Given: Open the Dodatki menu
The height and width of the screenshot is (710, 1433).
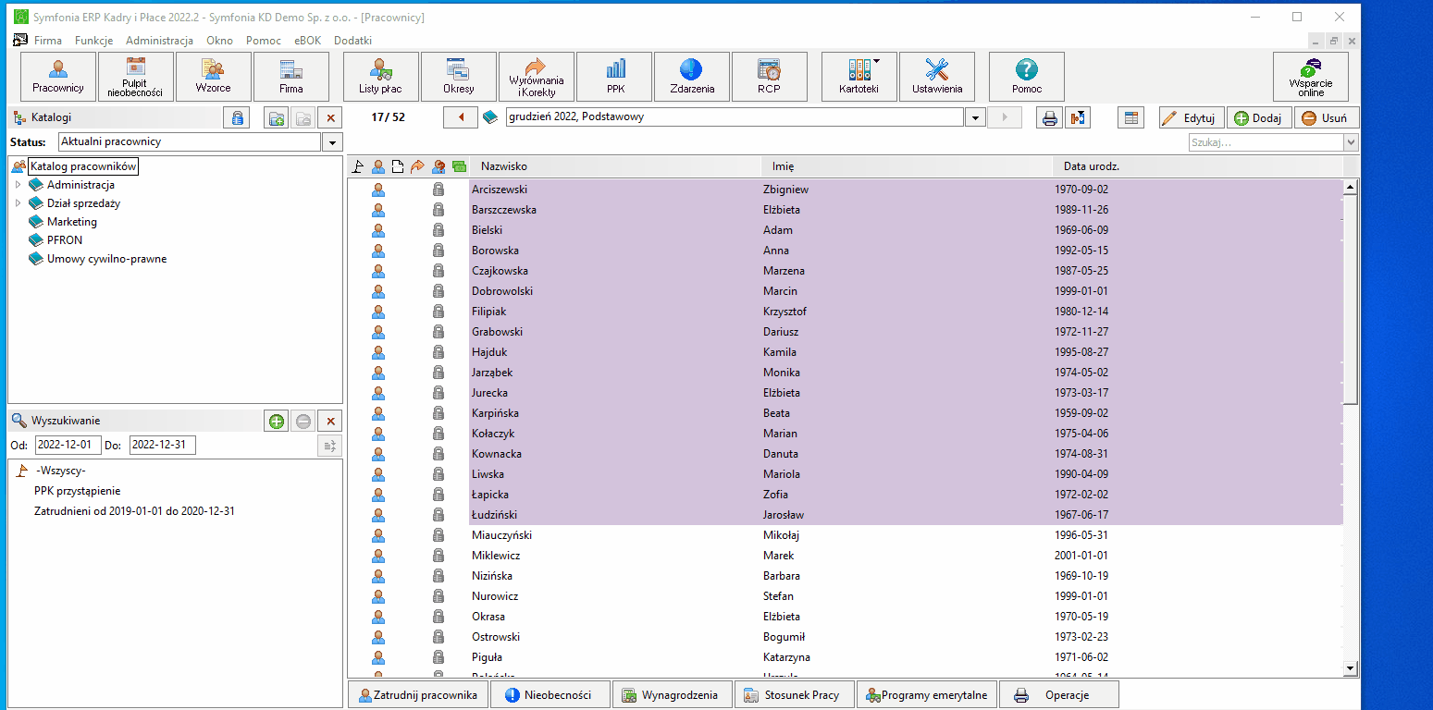Looking at the screenshot, I should [352, 41].
